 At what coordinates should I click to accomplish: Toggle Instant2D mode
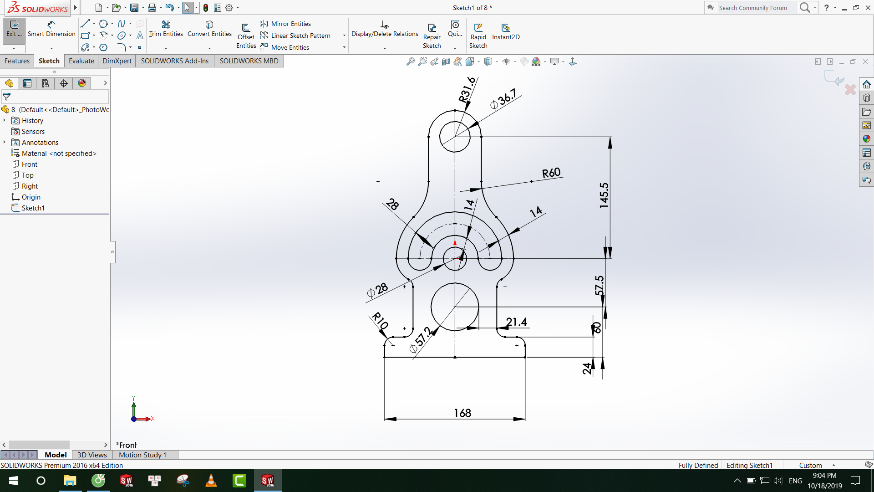[506, 32]
